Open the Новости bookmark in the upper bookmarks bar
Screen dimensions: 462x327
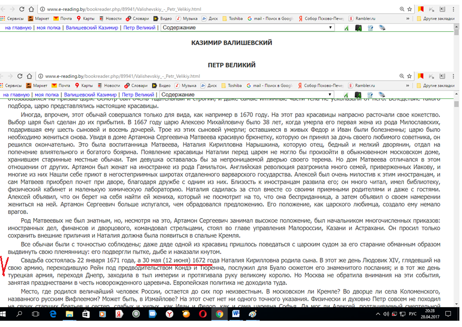110,18
